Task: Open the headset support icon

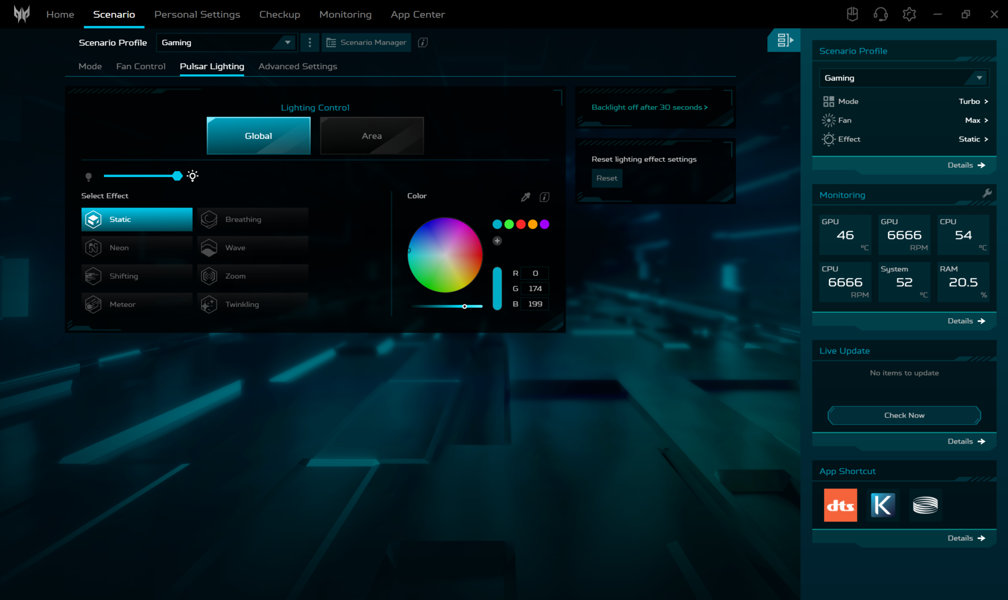Action: tap(881, 14)
